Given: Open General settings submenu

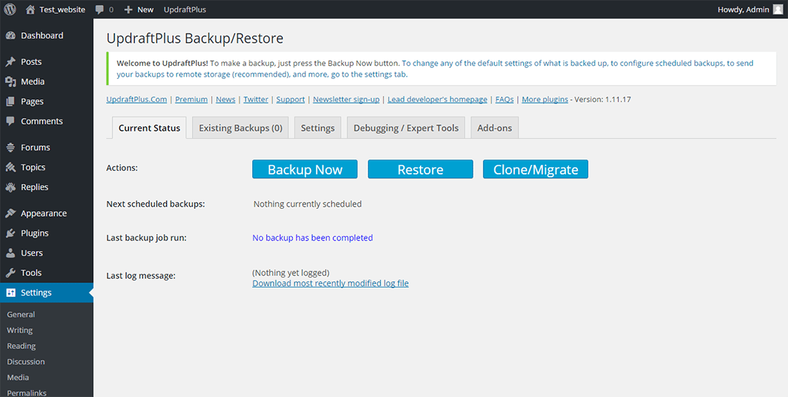Looking at the screenshot, I should point(21,315).
